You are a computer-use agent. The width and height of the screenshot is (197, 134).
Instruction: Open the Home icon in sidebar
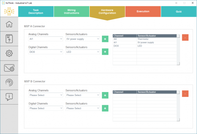tap(9, 25)
